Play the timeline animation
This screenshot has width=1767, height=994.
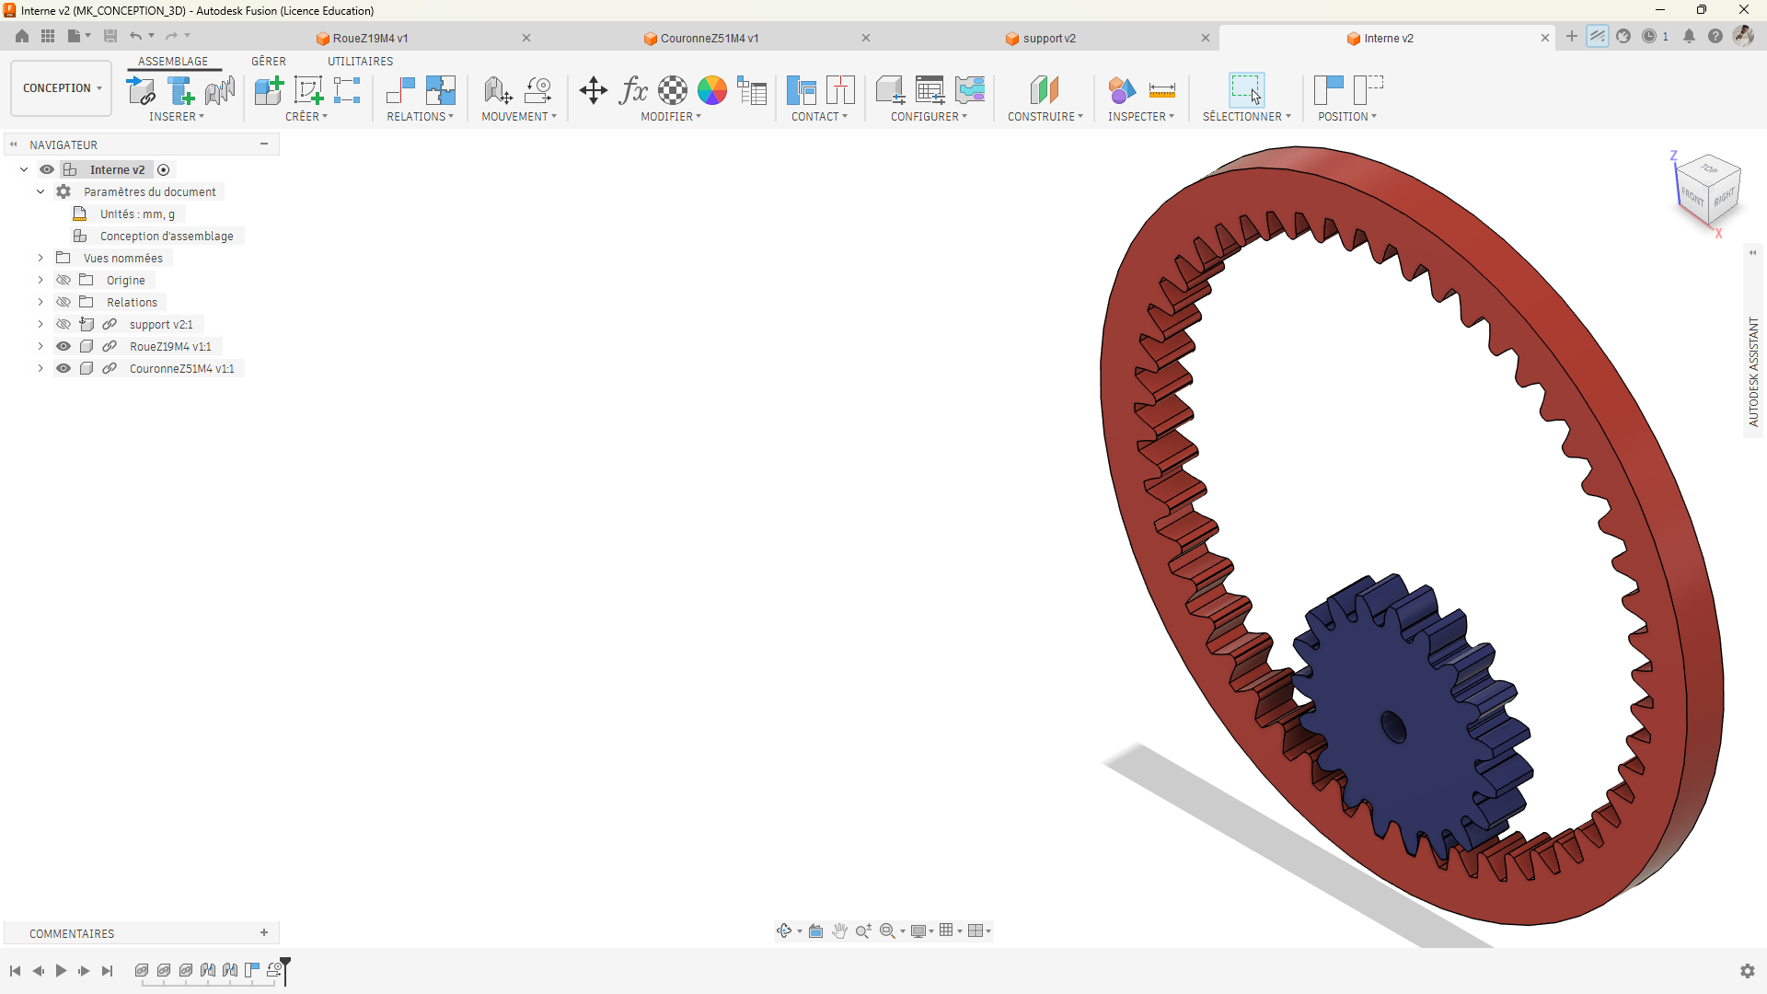(61, 971)
